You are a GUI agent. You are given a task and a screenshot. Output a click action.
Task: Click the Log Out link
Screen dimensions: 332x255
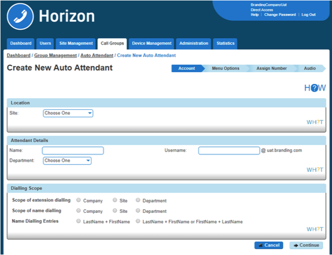(309, 15)
